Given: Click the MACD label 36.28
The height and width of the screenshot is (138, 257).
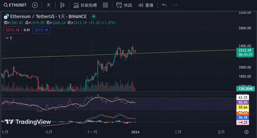Looking at the screenshot, I should click(243, 118).
